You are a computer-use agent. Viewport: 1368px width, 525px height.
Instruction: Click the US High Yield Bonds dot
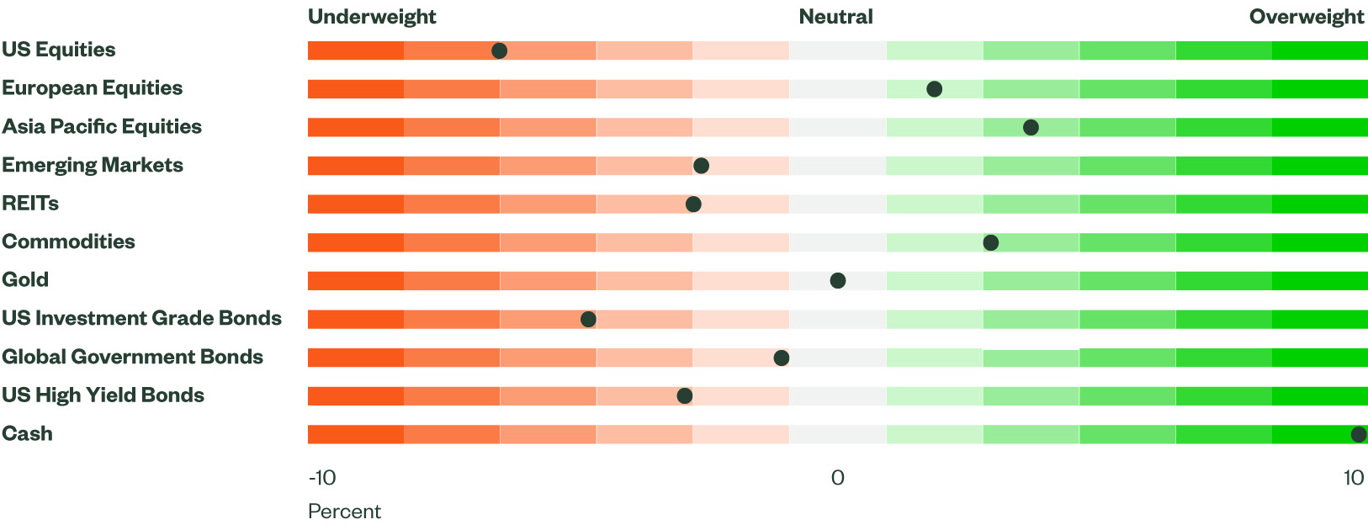click(x=685, y=395)
